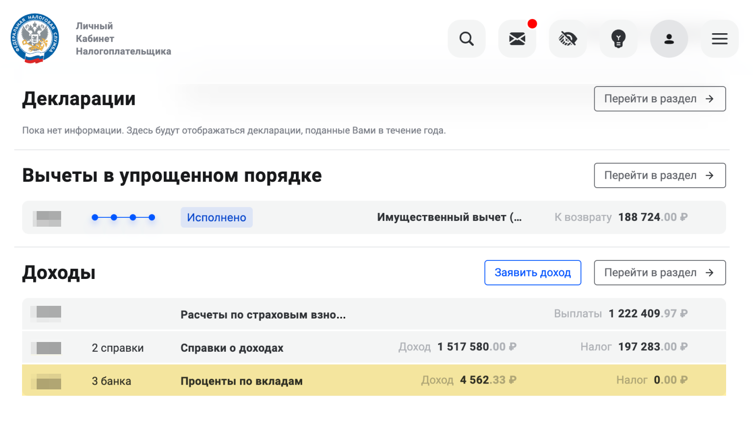Click the Заявить доход button
753x427 pixels.
[x=532, y=273]
